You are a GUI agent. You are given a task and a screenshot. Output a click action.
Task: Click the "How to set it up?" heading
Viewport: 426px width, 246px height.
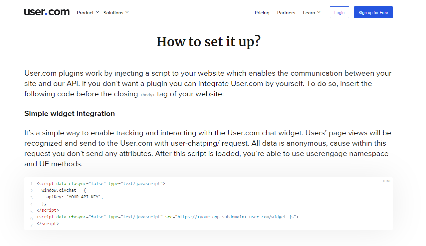[x=209, y=42]
